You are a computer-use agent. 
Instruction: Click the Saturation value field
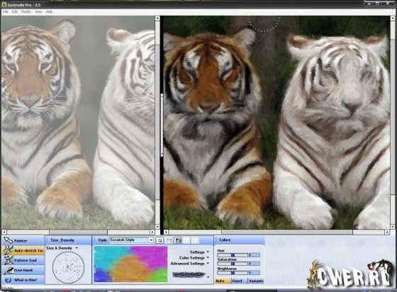pos(255,264)
